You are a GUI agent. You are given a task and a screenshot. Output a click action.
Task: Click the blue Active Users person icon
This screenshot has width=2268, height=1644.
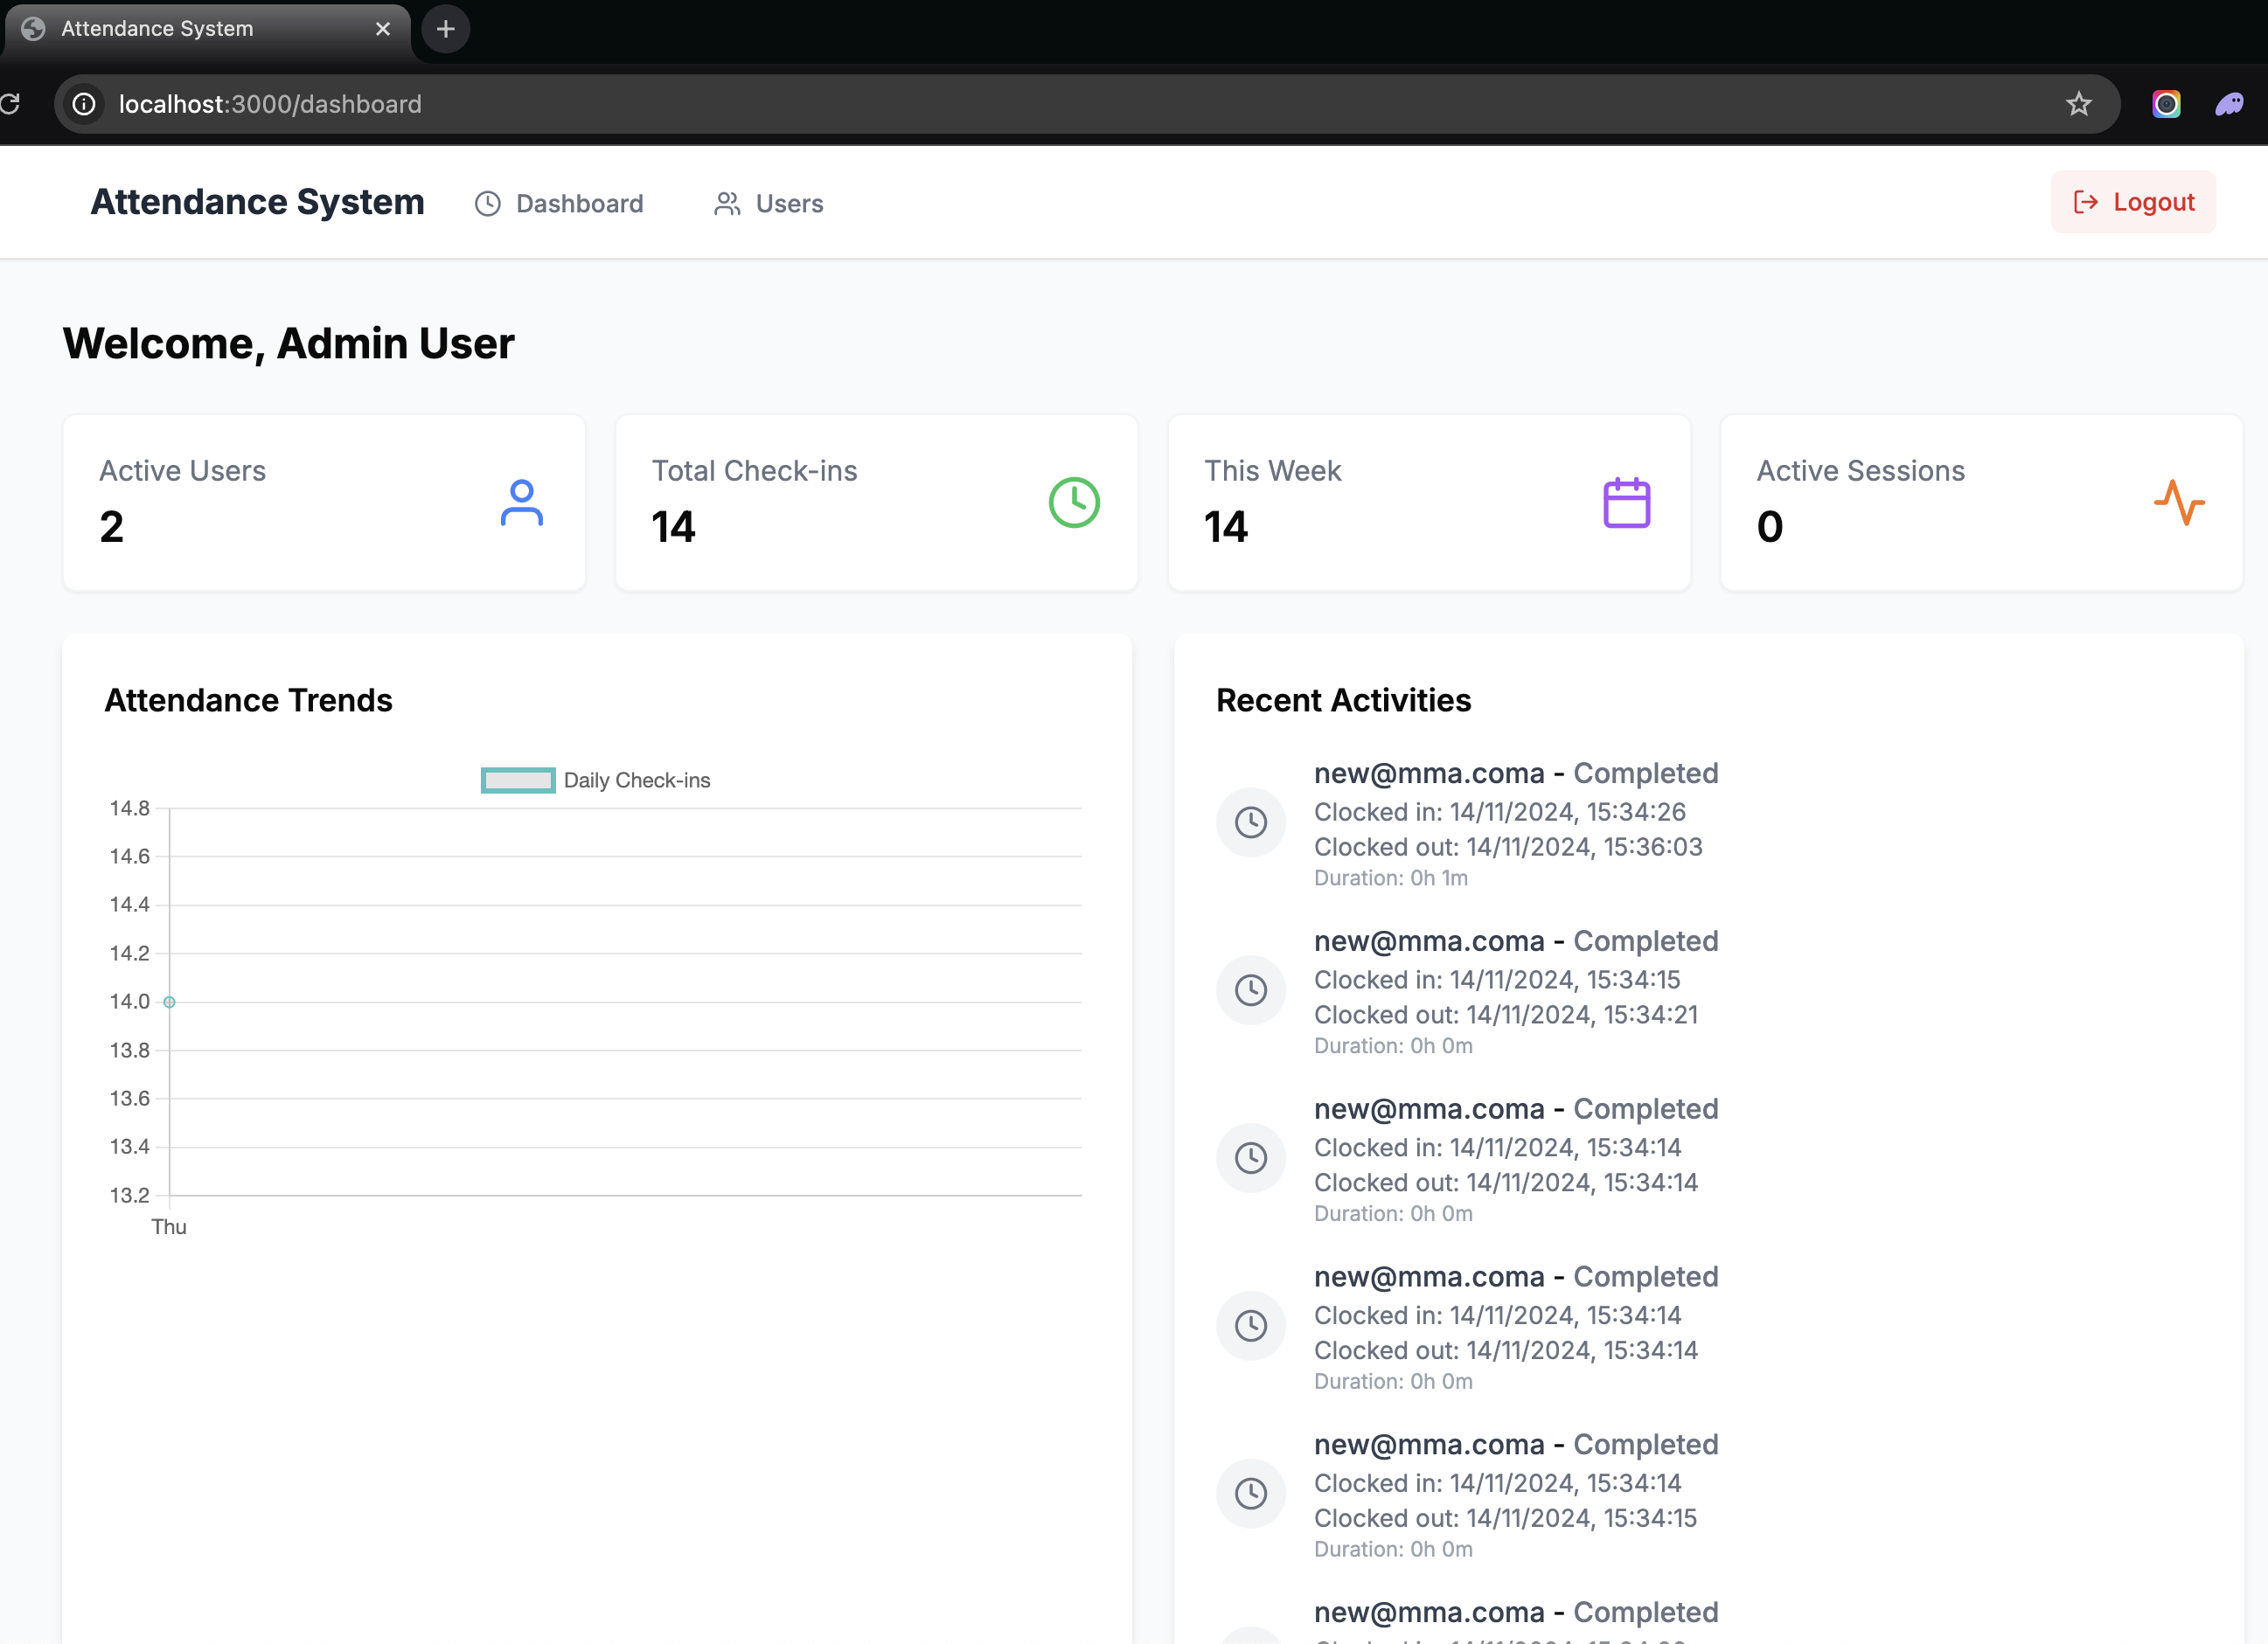coord(521,503)
